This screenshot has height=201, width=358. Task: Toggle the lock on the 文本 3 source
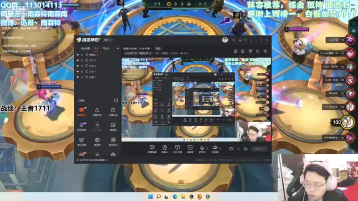point(82,66)
